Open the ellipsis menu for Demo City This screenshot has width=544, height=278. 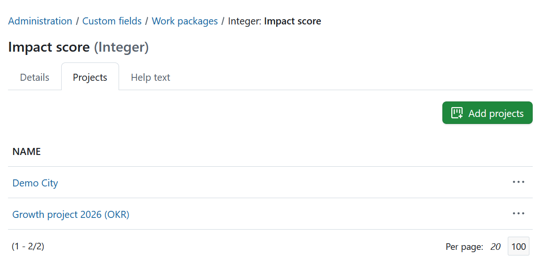coord(518,182)
